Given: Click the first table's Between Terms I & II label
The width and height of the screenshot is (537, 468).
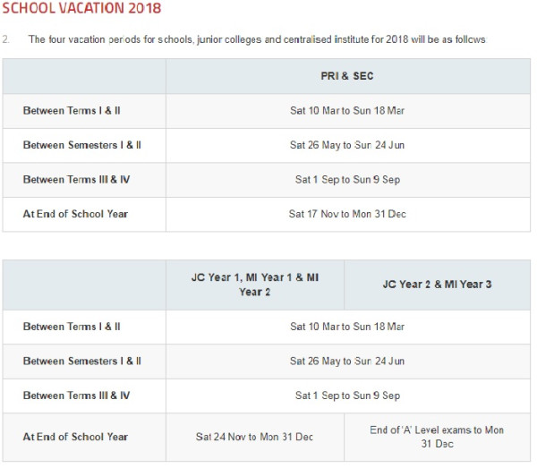Looking at the screenshot, I should point(72,111).
